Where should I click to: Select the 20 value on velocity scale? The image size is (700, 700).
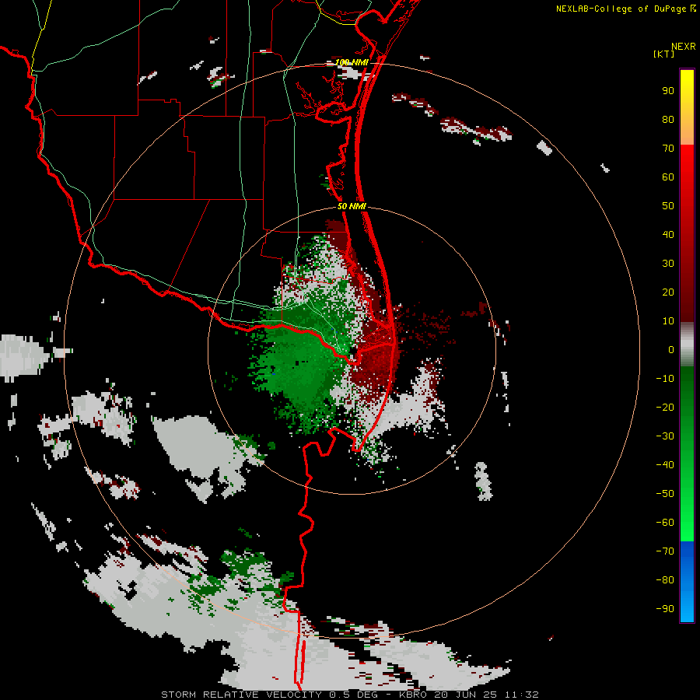668,292
